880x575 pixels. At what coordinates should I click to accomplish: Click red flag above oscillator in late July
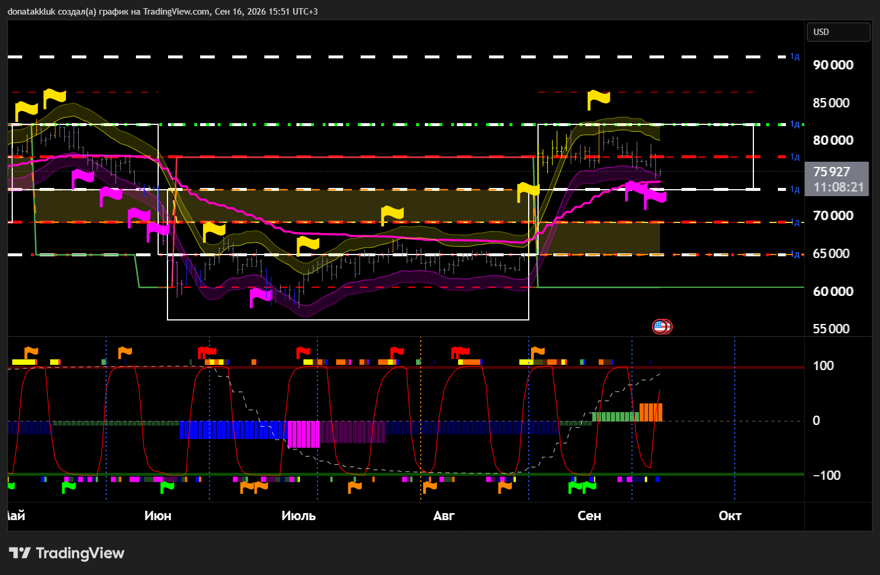[397, 353]
